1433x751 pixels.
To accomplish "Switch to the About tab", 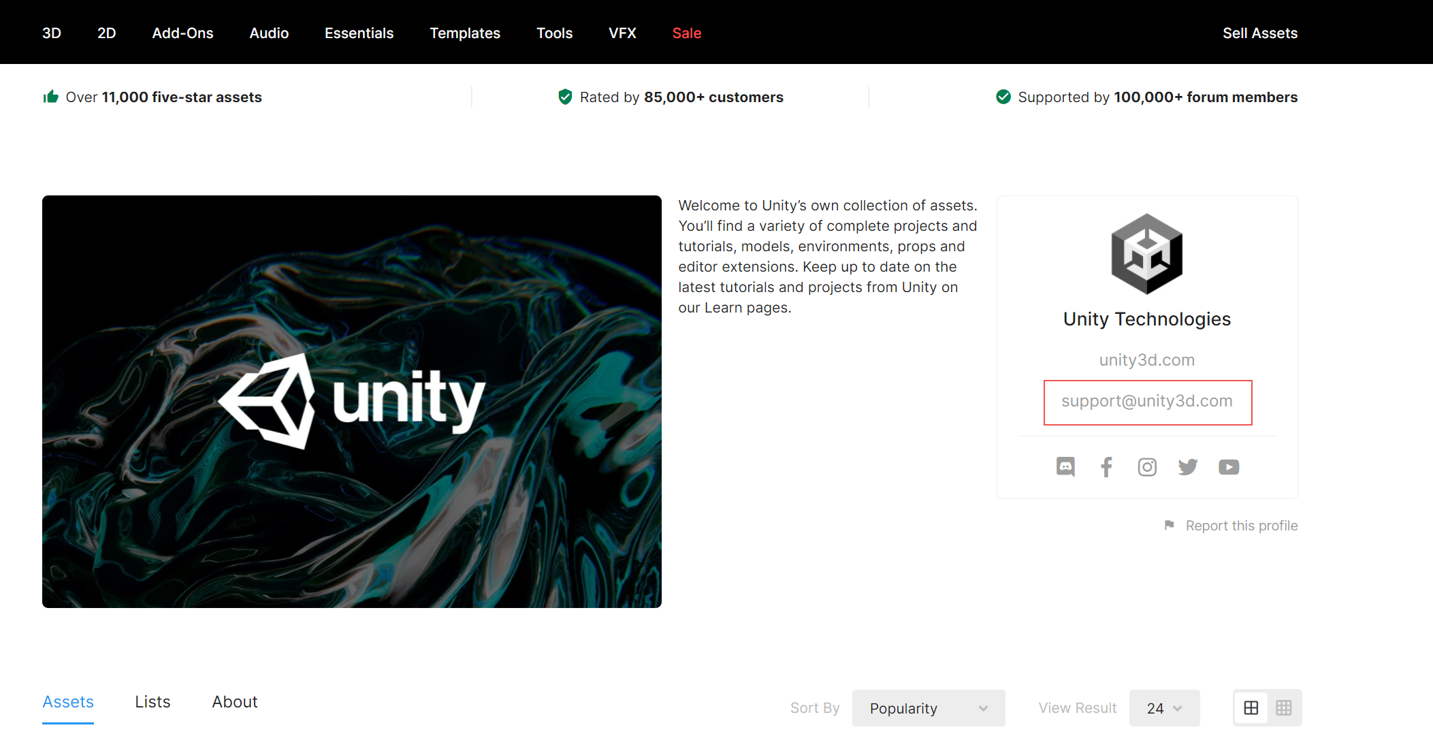I will [235, 702].
